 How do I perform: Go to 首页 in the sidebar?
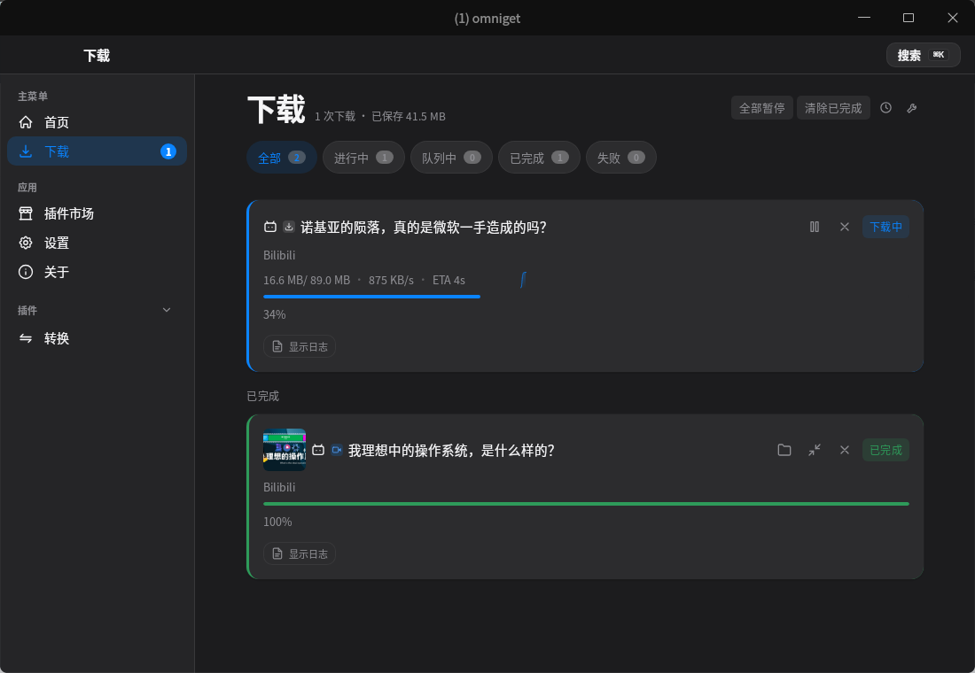pos(97,122)
